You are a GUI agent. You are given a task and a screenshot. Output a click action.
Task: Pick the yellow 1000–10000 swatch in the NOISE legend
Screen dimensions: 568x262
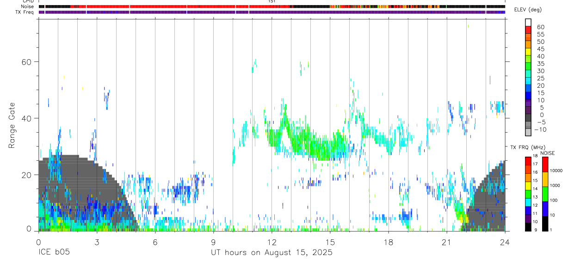[x=545, y=179]
